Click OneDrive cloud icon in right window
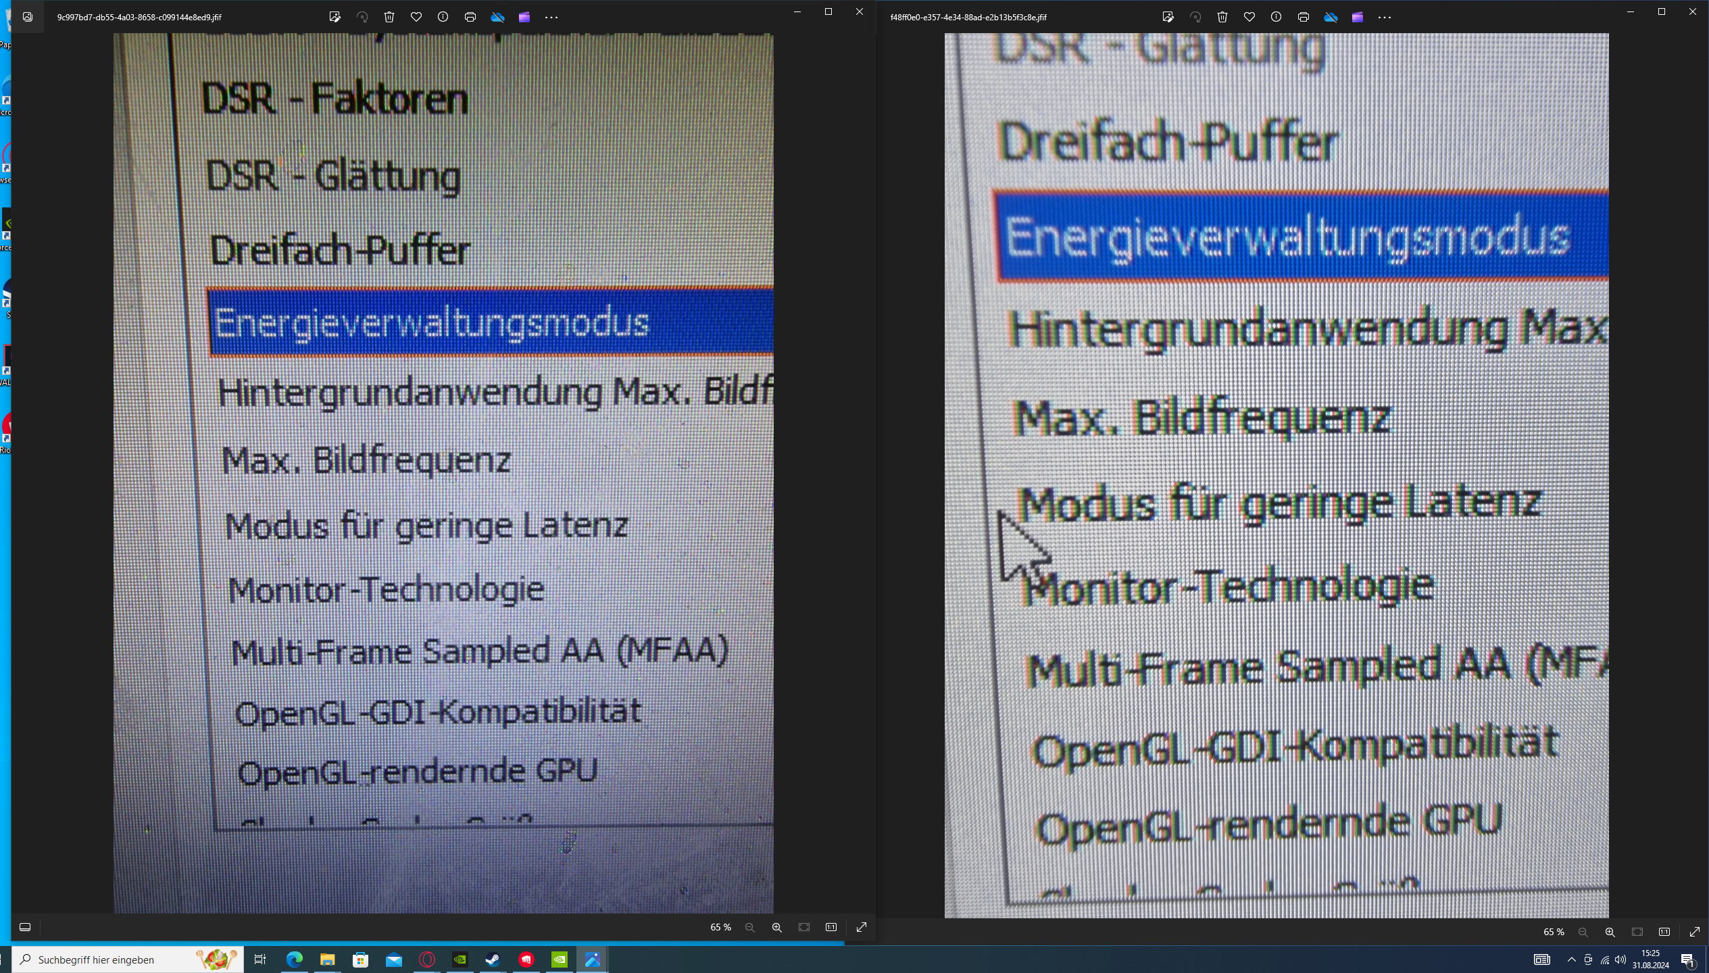1709x973 pixels. [1331, 18]
